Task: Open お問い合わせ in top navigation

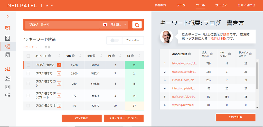Action: coord(246,5)
